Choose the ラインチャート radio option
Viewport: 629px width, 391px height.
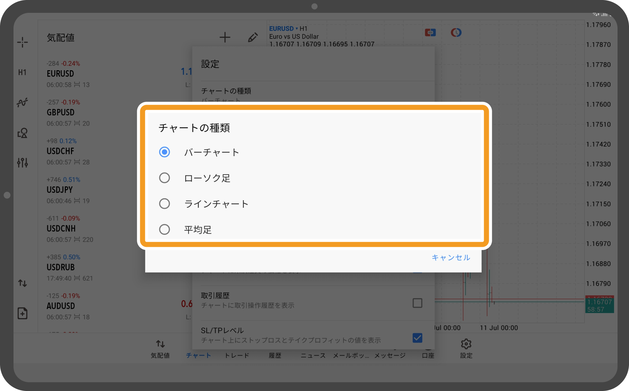(x=165, y=204)
